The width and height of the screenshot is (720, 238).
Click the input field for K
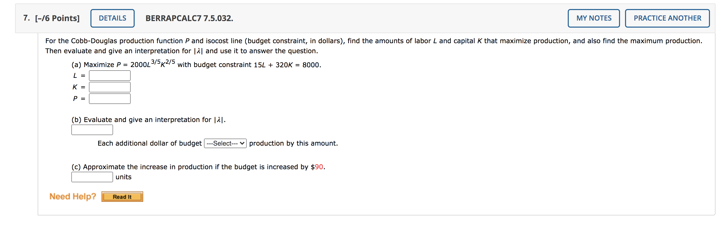coord(109,87)
